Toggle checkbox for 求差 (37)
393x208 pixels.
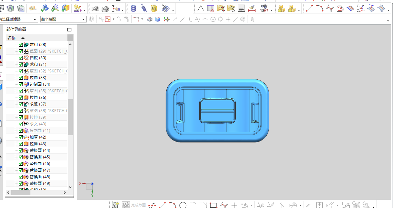point(21,104)
